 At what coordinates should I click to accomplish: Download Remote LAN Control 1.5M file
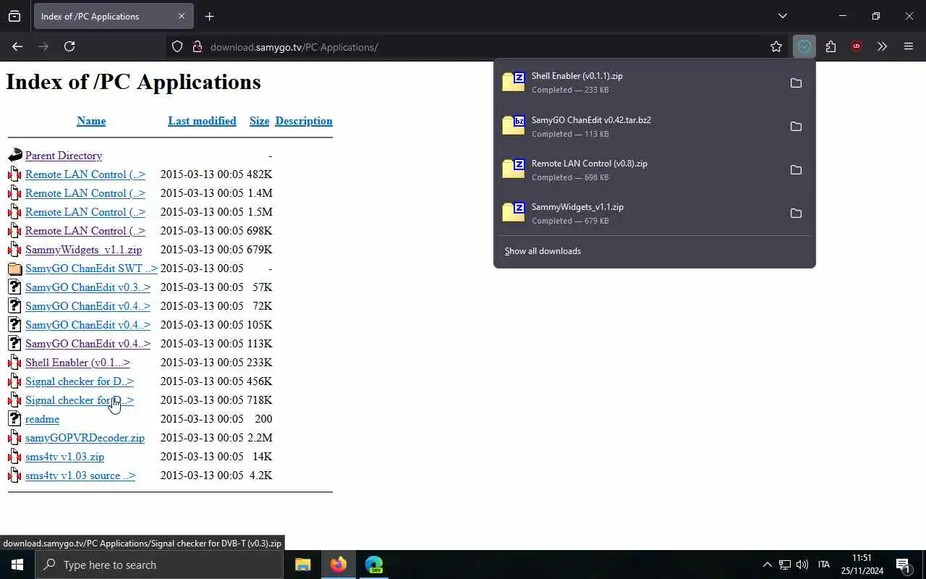pos(85,212)
